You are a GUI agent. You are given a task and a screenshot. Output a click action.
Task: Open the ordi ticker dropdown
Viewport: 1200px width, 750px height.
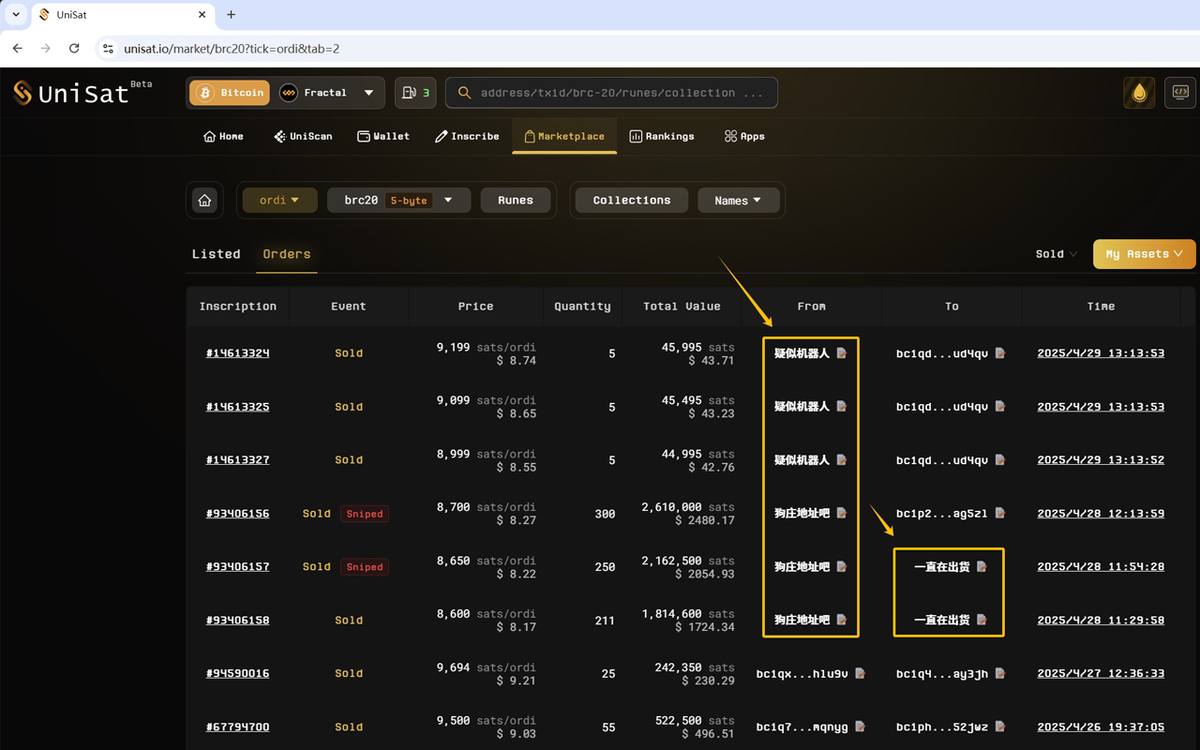point(279,201)
